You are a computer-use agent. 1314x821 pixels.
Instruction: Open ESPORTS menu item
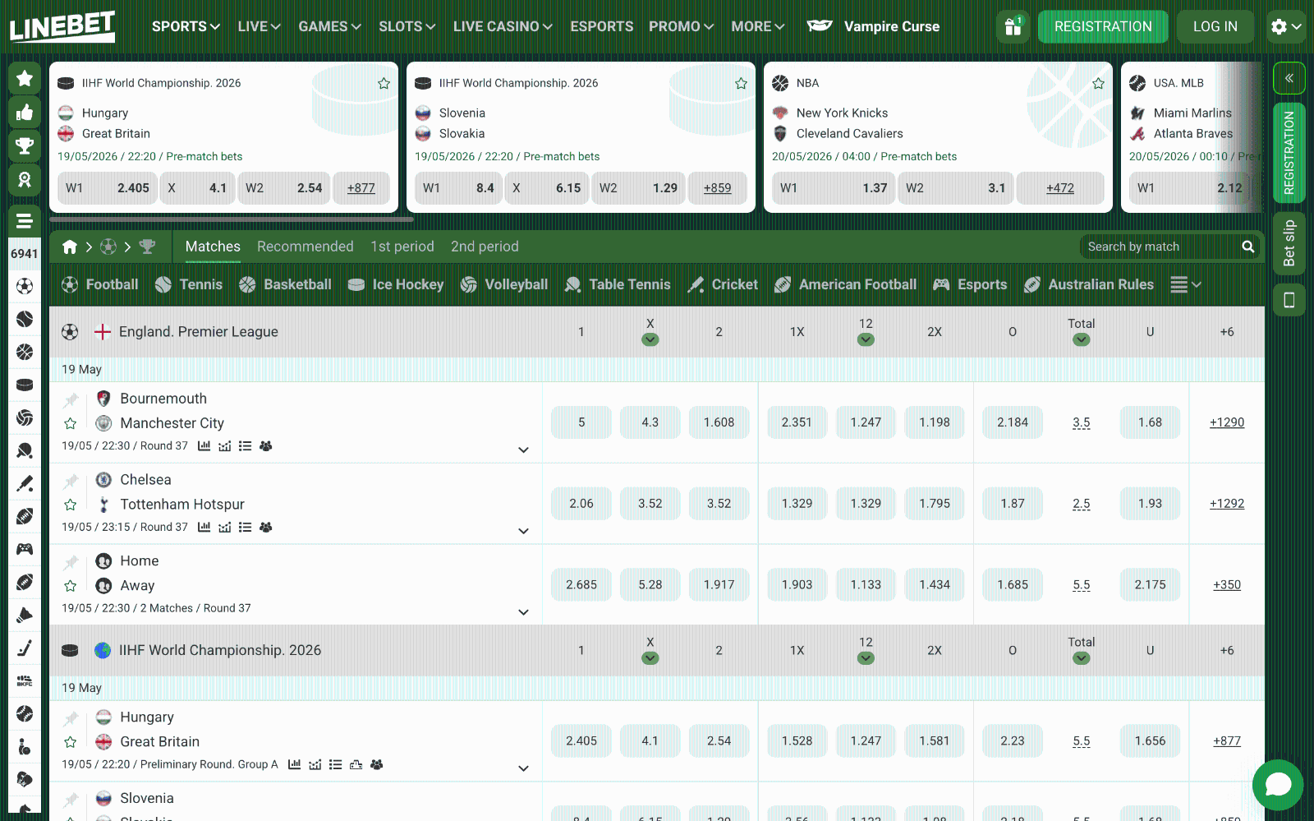click(x=602, y=26)
